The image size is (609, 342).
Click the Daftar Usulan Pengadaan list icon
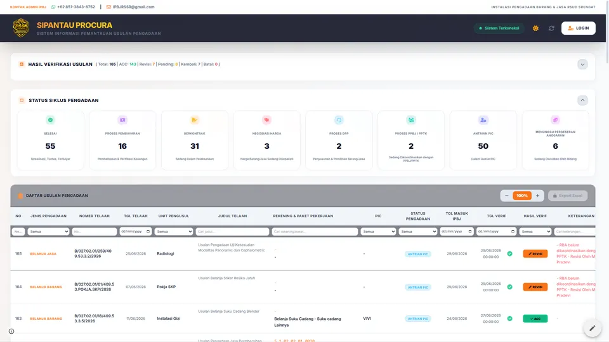(20, 196)
